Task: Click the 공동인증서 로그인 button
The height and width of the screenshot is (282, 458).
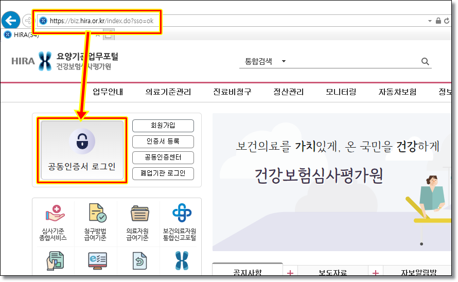Action: [x=82, y=150]
